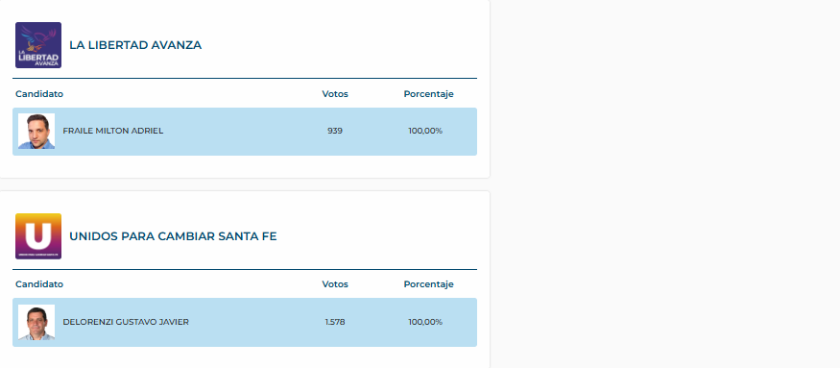Click the La Libertad Avanza party logo
The image size is (840, 368).
click(x=38, y=45)
